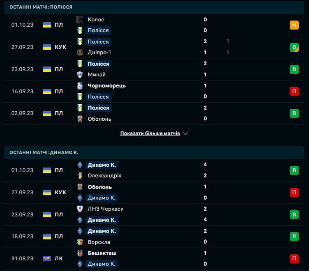Click the Колос team logo

coord(80,19)
